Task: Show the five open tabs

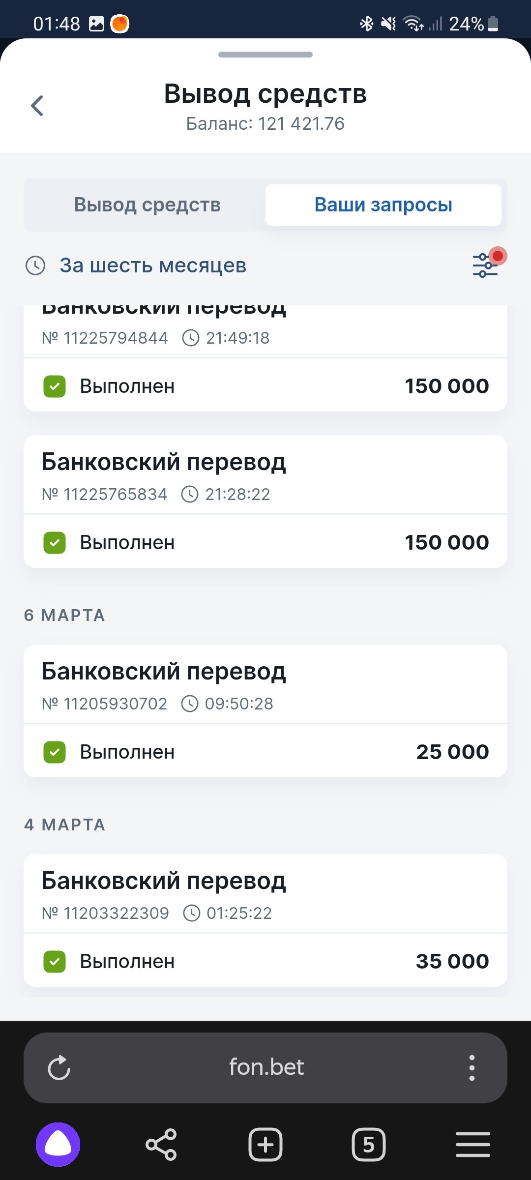Action: tap(369, 1145)
